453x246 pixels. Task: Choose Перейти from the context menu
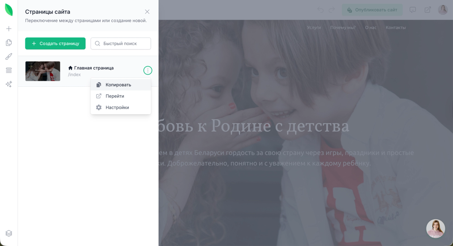[x=121, y=96]
